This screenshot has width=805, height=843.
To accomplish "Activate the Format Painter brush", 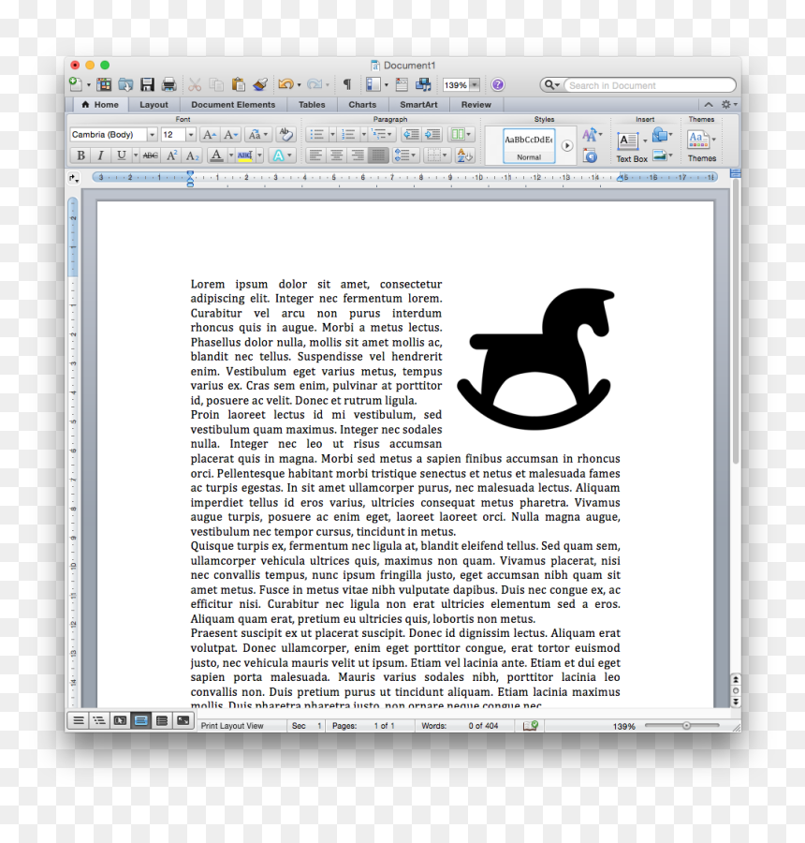I will [260, 84].
